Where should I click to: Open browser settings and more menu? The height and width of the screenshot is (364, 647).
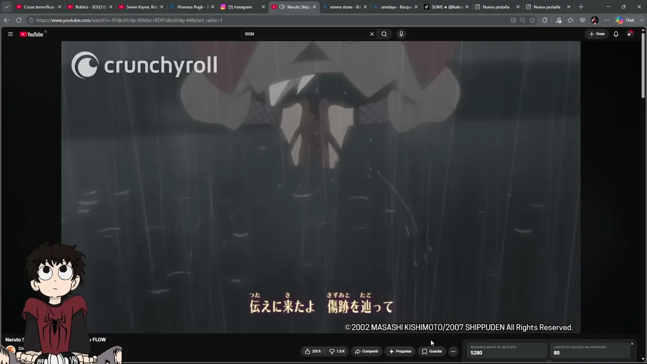click(607, 20)
